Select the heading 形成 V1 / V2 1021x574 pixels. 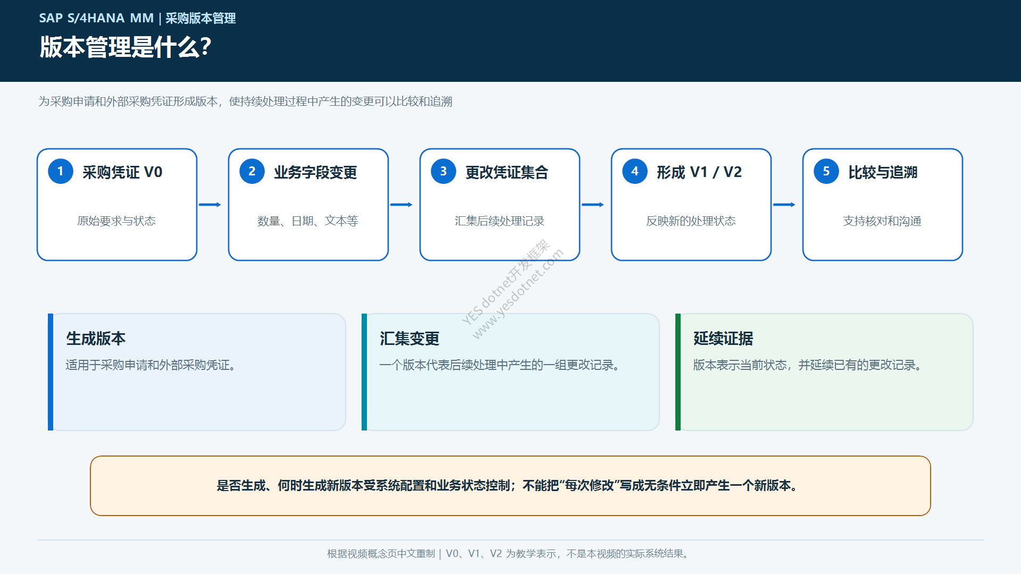pyautogui.click(x=699, y=172)
